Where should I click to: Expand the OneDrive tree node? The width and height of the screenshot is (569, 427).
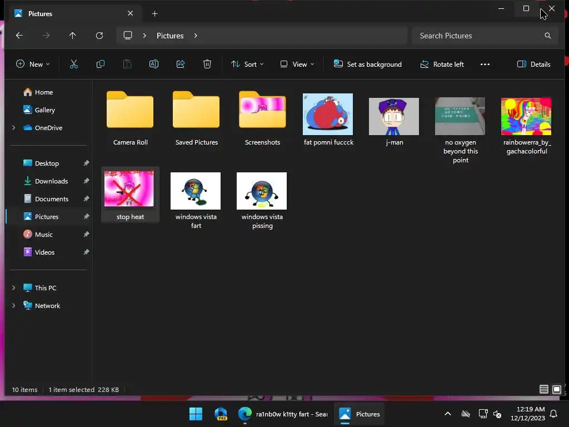pos(14,128)
